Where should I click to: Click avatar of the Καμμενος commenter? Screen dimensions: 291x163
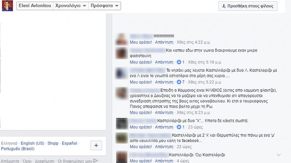122,93
